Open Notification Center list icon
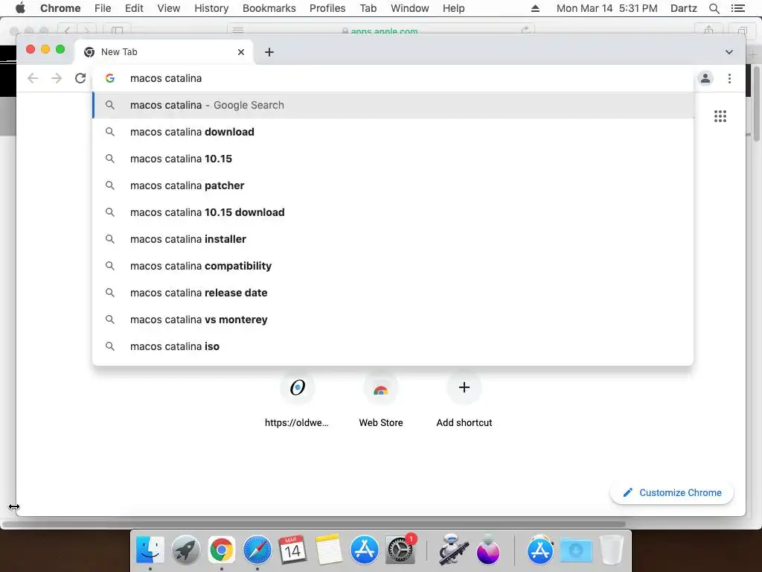Viewport: 762px width, 572px height. click(737, 8)
